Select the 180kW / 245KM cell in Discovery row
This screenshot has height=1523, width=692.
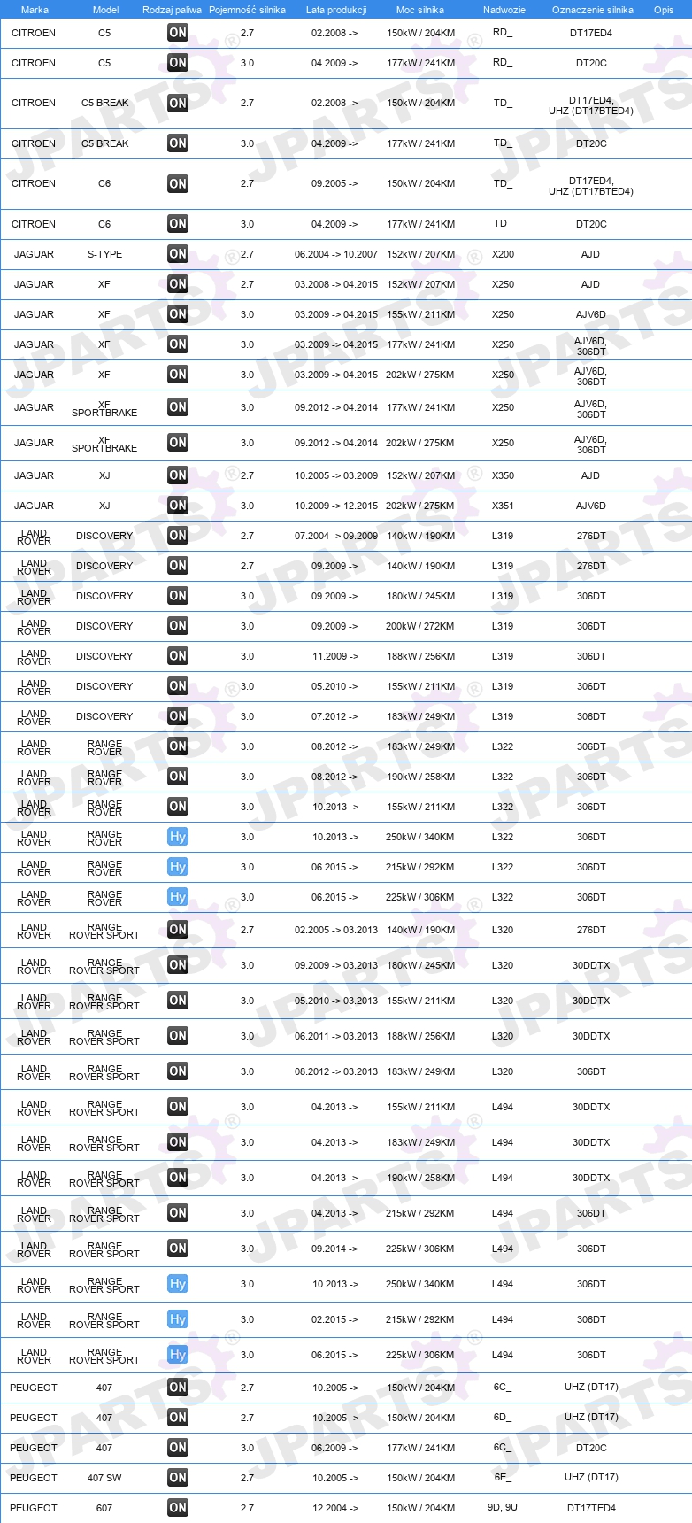click(x=420, y=596)
